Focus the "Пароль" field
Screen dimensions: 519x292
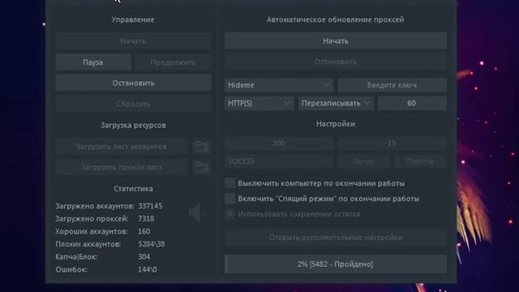click(x=420, y=161)
